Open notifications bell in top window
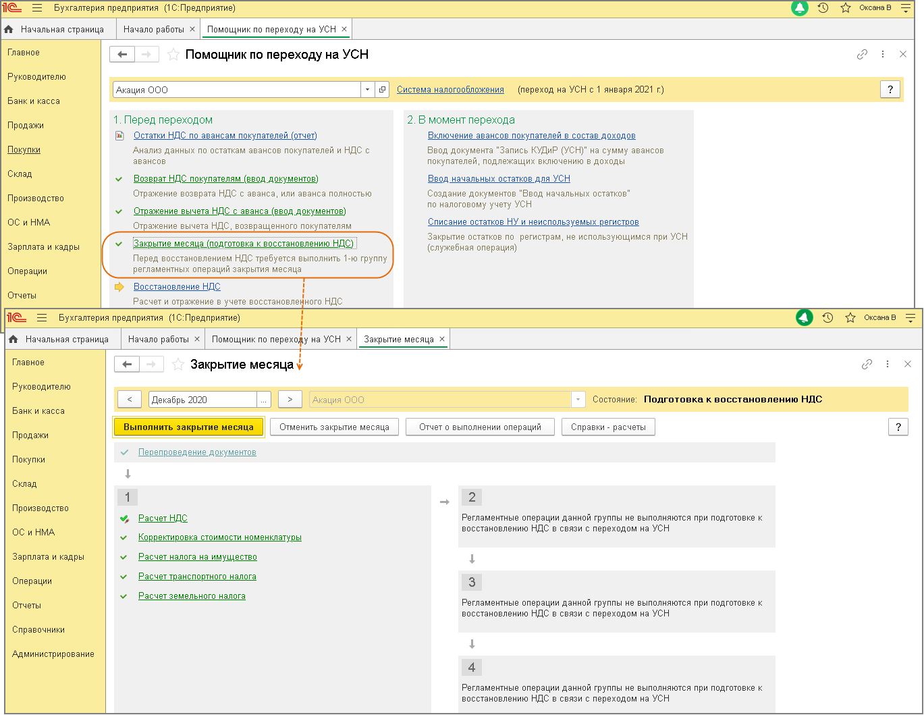 (800, 8)
